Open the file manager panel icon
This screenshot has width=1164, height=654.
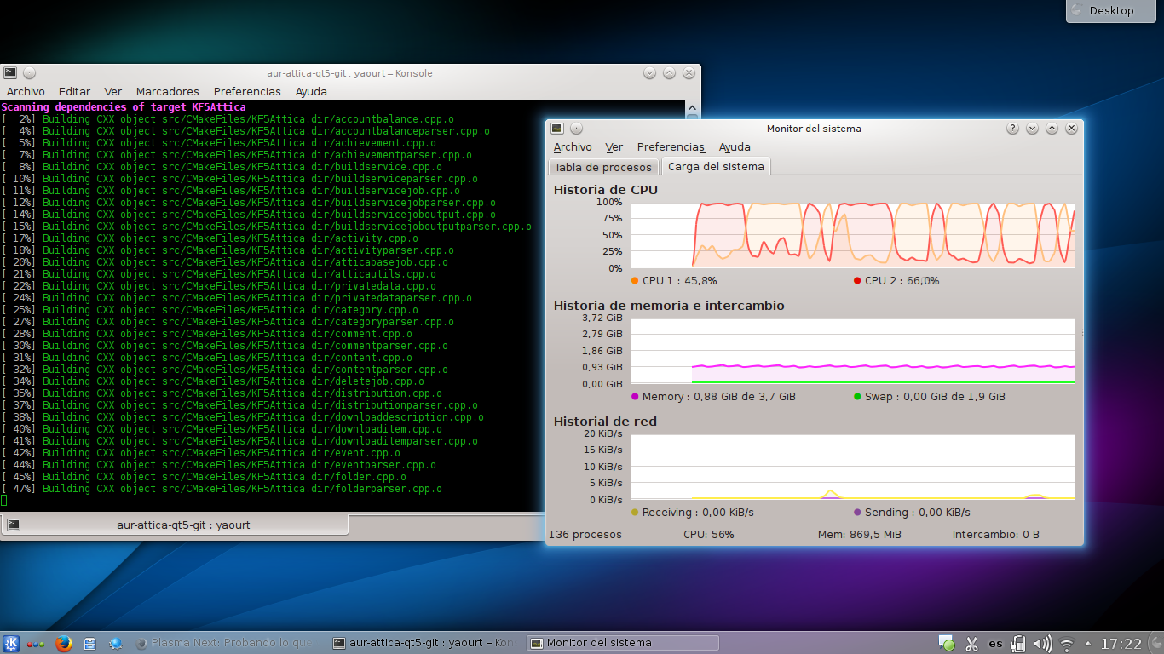pos(90,644)
